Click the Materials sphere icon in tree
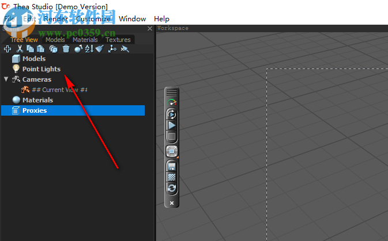Image resolution: width=388 pixels, height=241 pixels. point(16,100)
